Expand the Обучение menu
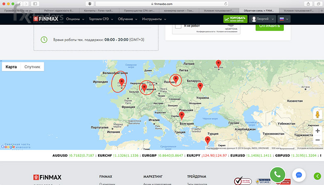 pos(128,19)
